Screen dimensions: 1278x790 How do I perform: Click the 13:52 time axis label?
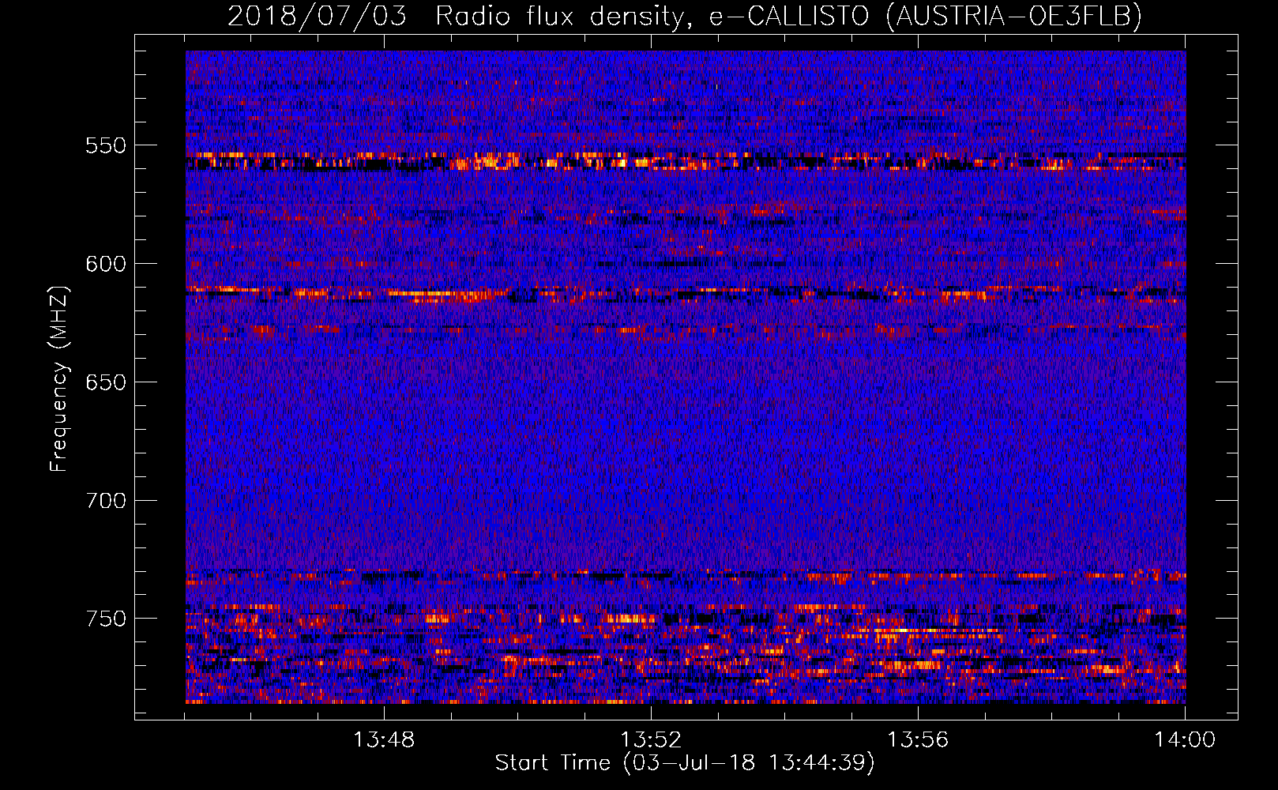(x=651, y=740)
